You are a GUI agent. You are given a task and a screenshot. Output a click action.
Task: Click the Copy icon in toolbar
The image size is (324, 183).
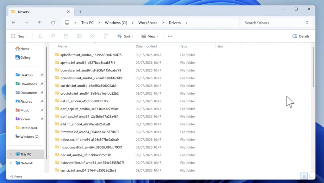[53, 36]
